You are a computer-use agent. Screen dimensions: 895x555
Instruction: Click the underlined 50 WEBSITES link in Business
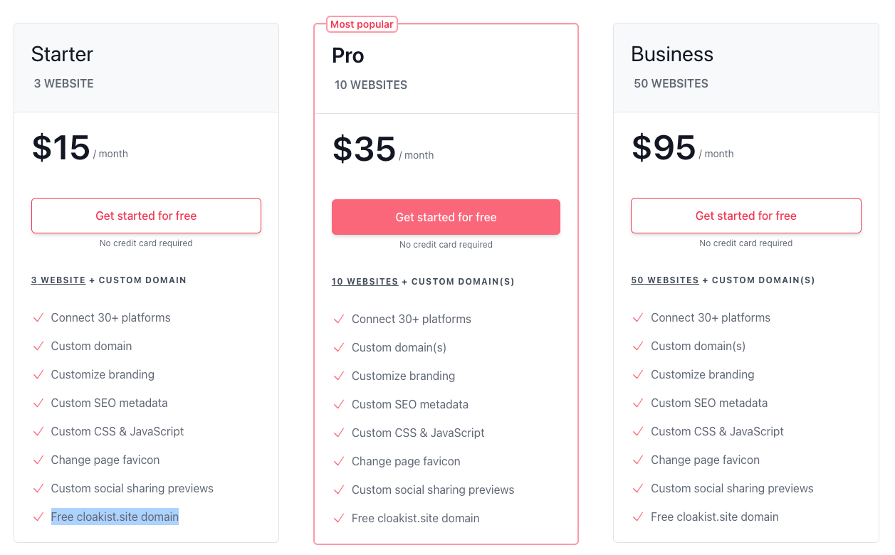[665, 280]
